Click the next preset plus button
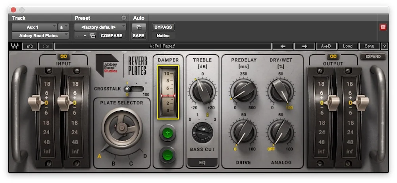 (85, 36)
